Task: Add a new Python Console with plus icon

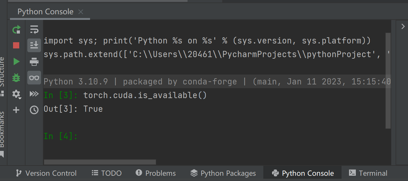Action: [16, 110]
